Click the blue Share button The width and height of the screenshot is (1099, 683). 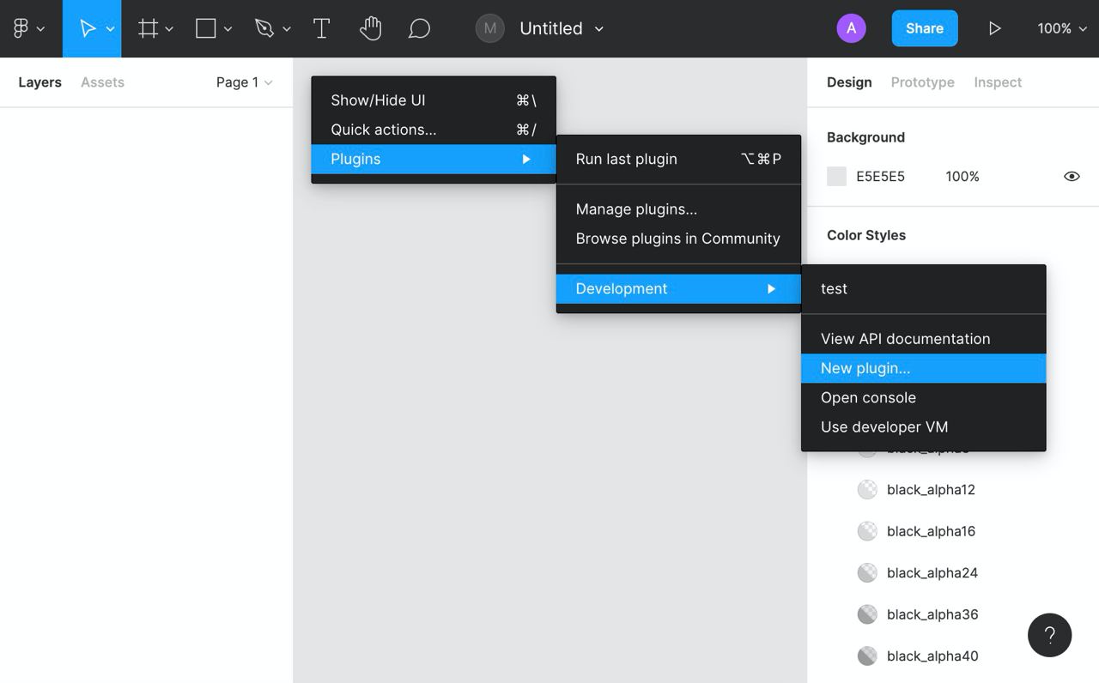pyautogui.click(x=925, y=28)
